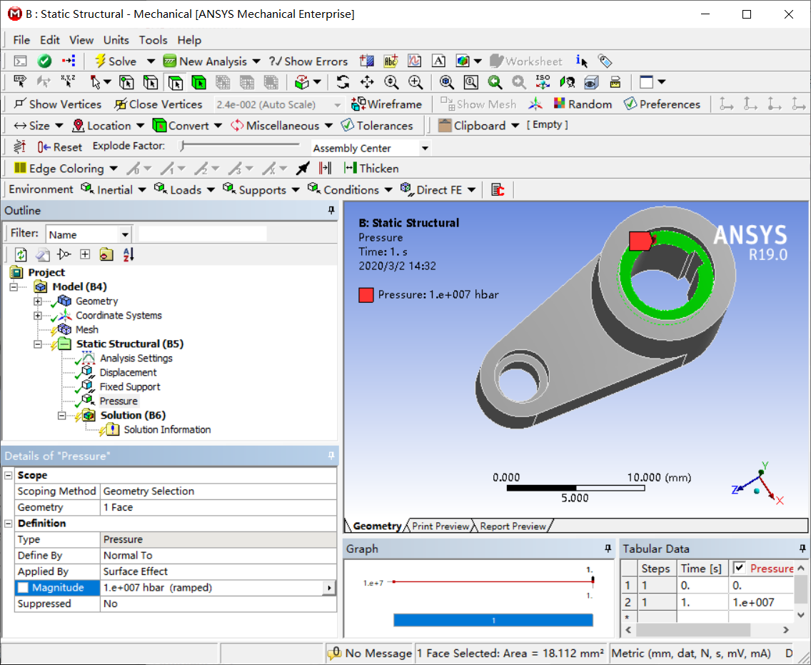Click the Solve lightning icon
Screen dimensions: 811x665
[x=101, y=61]
